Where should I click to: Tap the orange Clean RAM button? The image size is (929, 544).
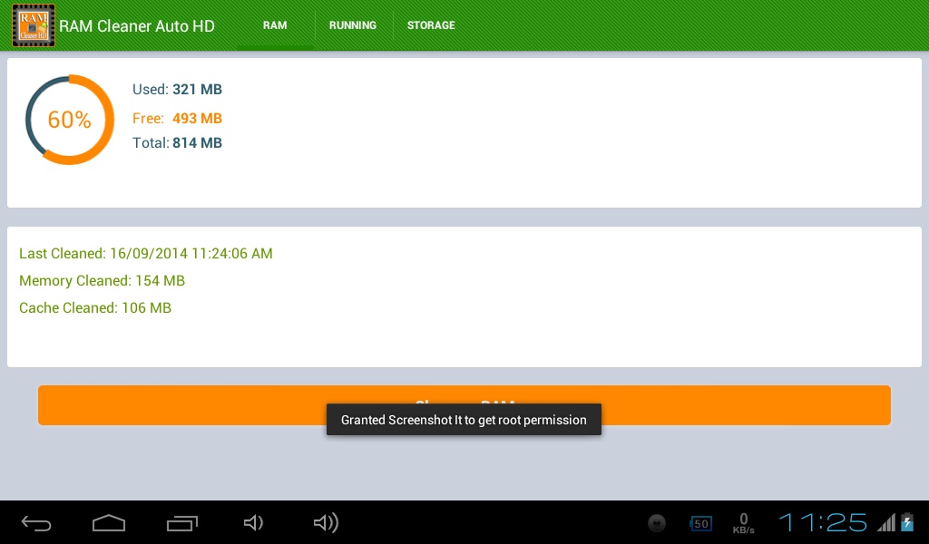464,405
